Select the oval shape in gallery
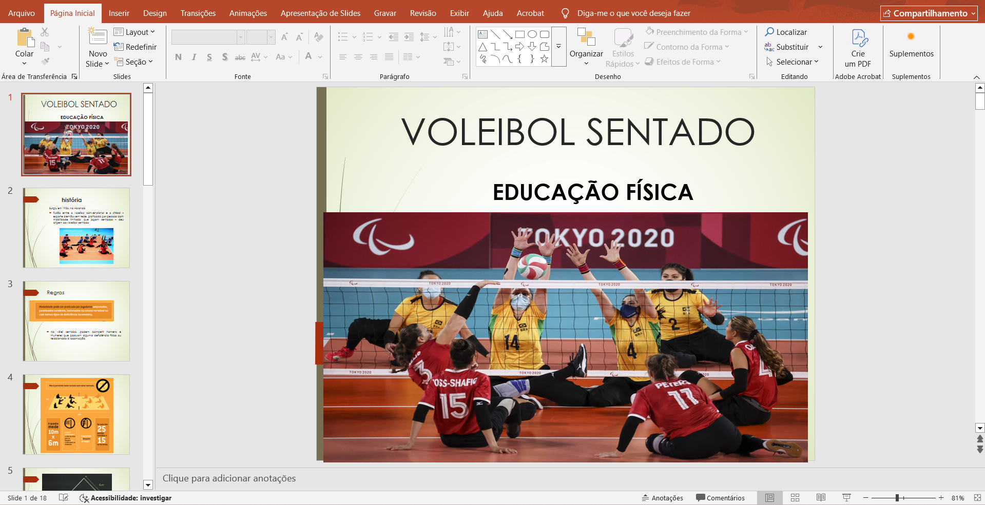985x505 pixels. click(x=532, y=34)
